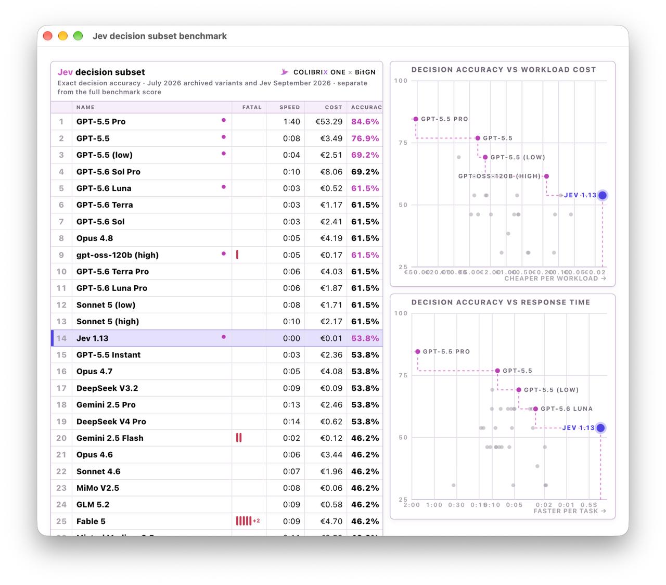The image size is (666, 585).
Task: Sort by the ACCURACY column header
Action: 366,107
